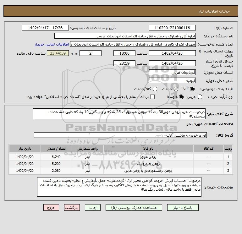The width and height of the screenshot is (242, 234).
Task: Choose the جزیی purchase process option
Action: point(200,97)
